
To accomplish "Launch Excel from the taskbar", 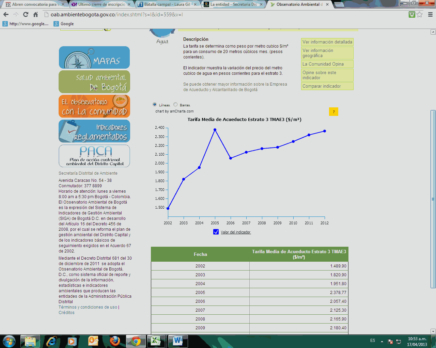I will [x=156, y=341].
